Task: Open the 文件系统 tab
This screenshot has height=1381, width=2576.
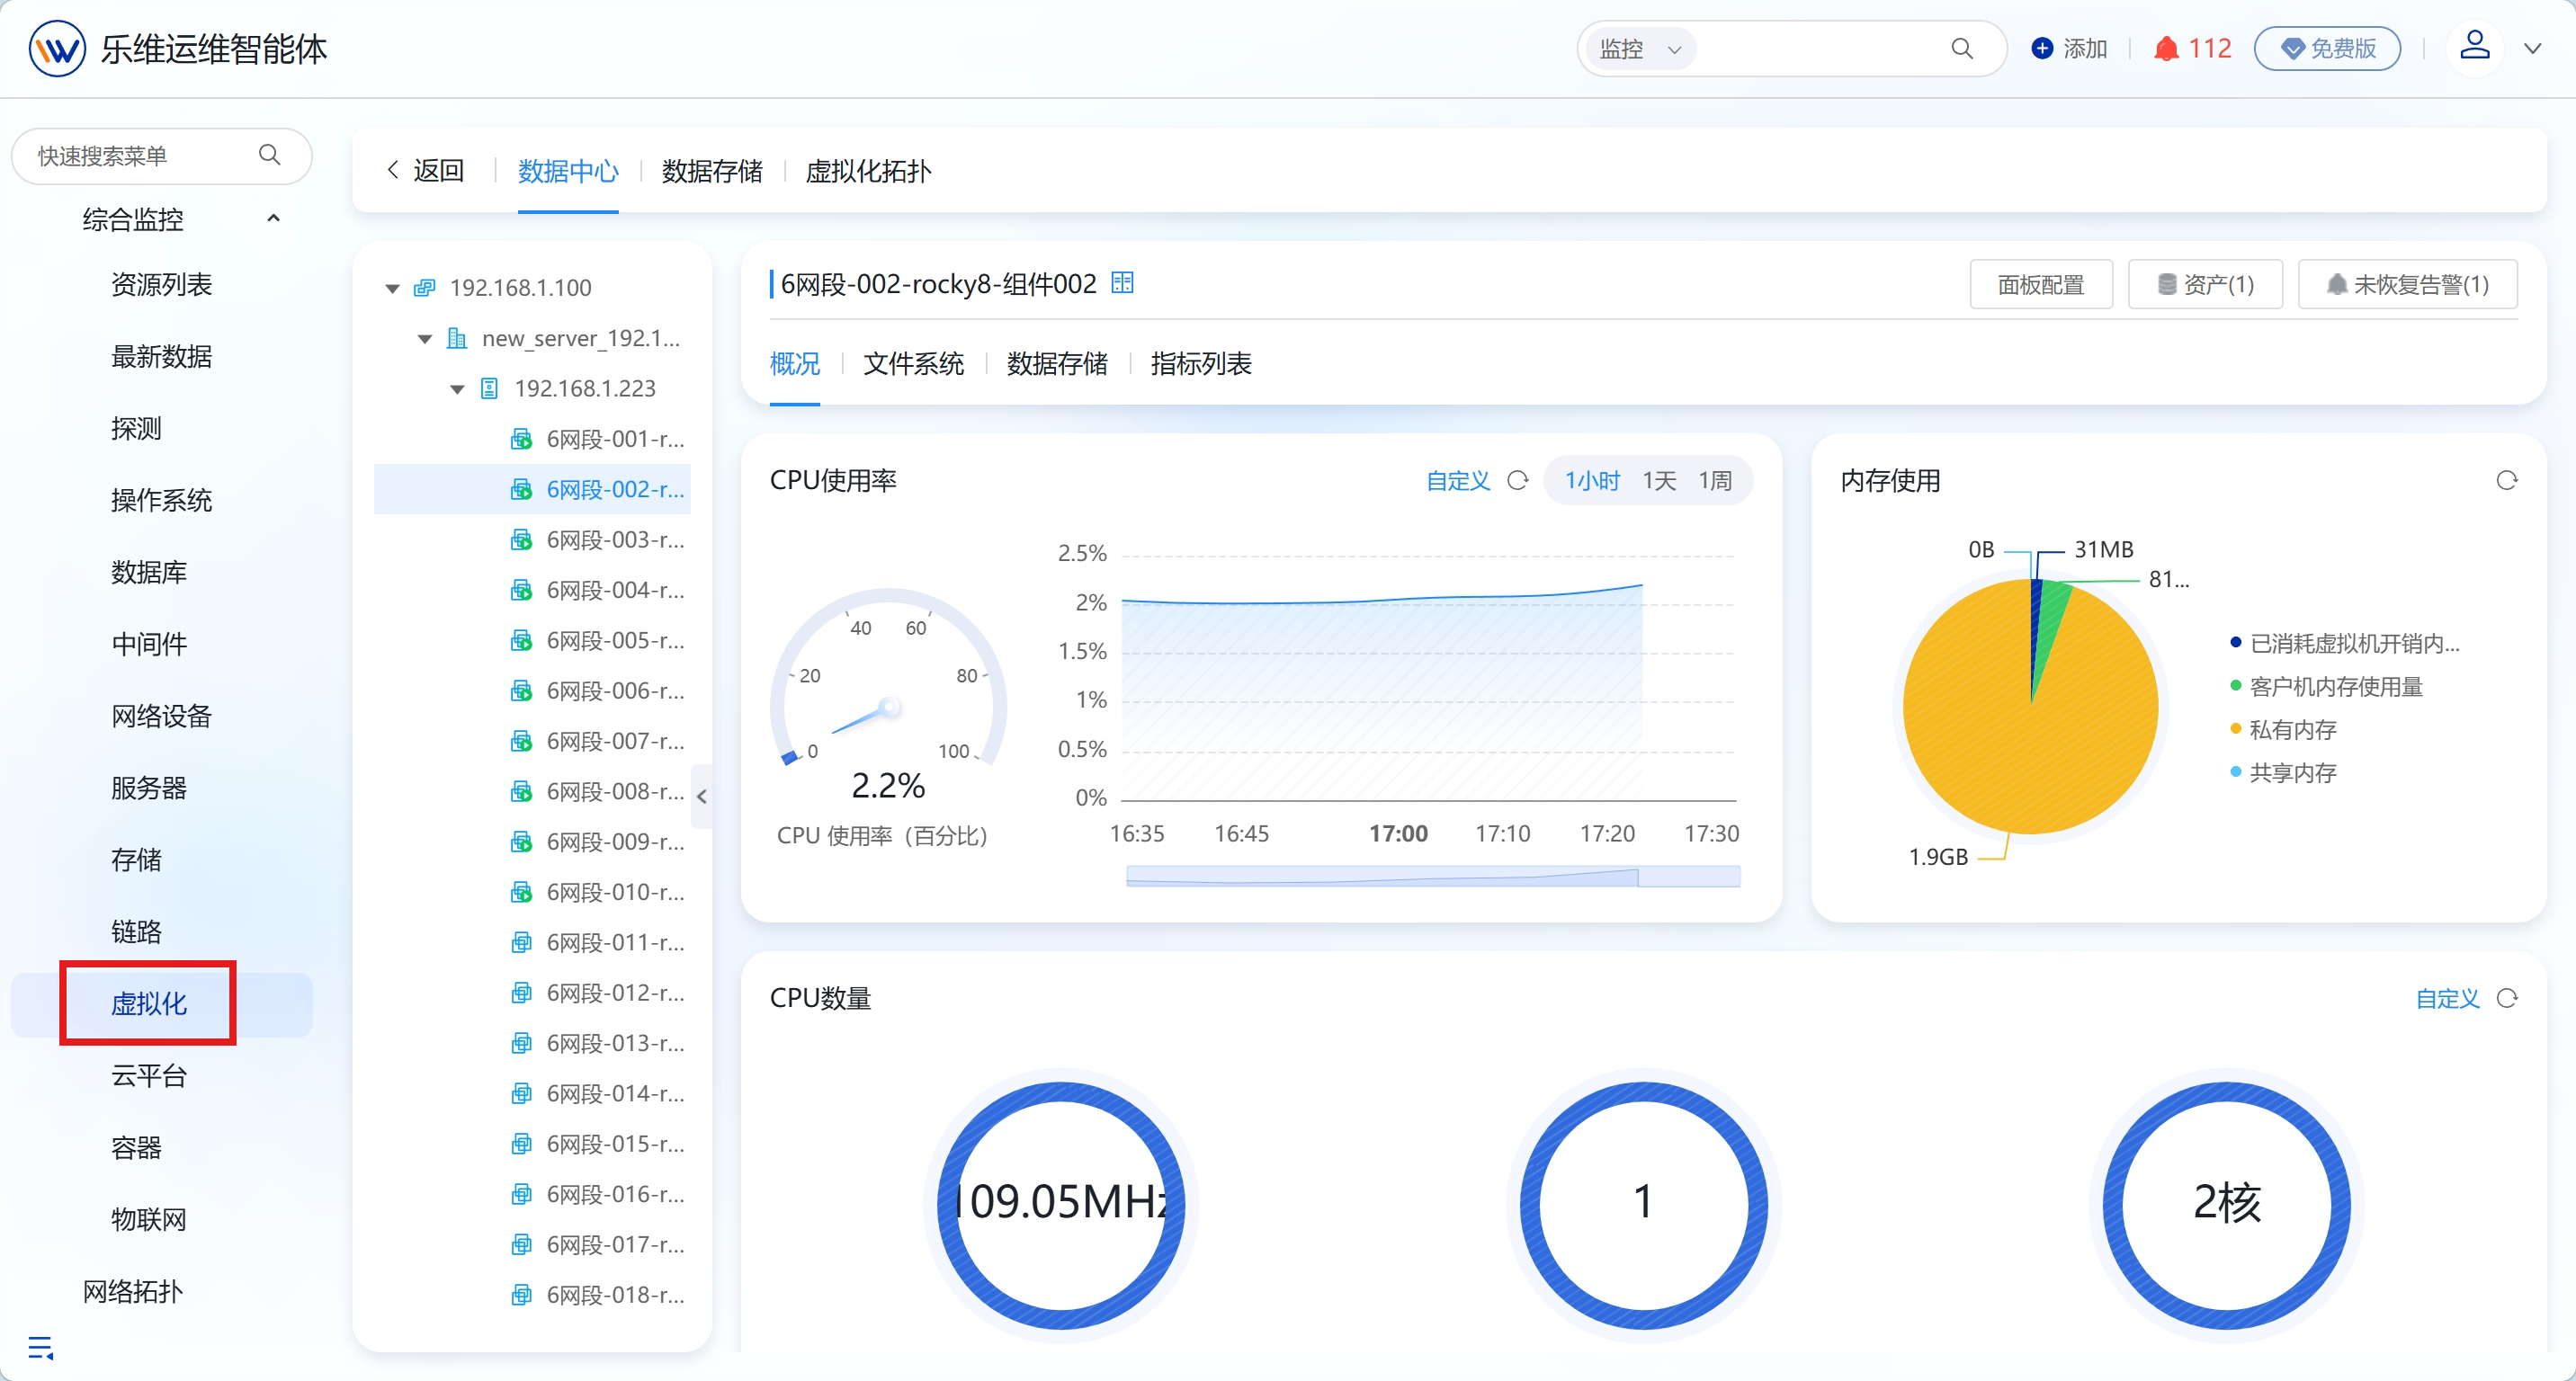Action: click(x=914, y=362)
